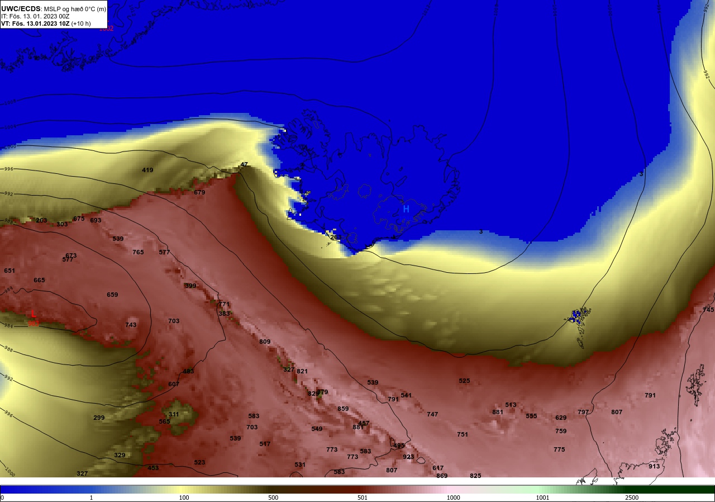This screenshot has height=502, width=715.
Task: Click the VT valid time line 10Z
Action: pyautogui.click(x=46, y=23)
